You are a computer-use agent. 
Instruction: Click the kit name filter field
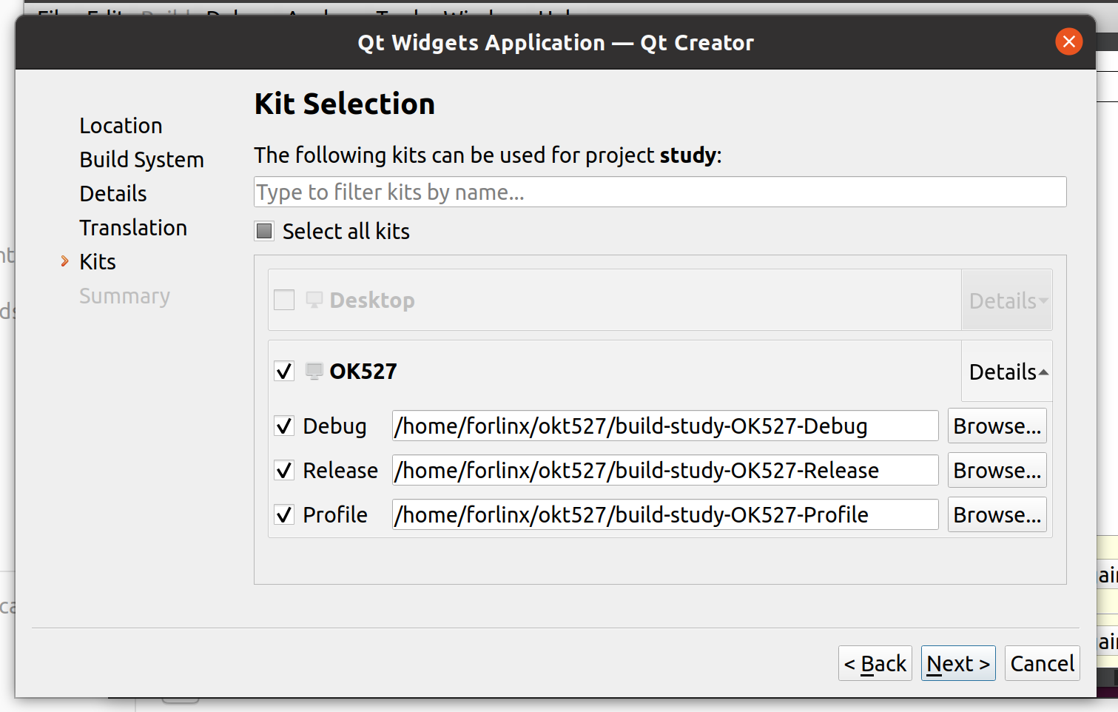point(659,192)
